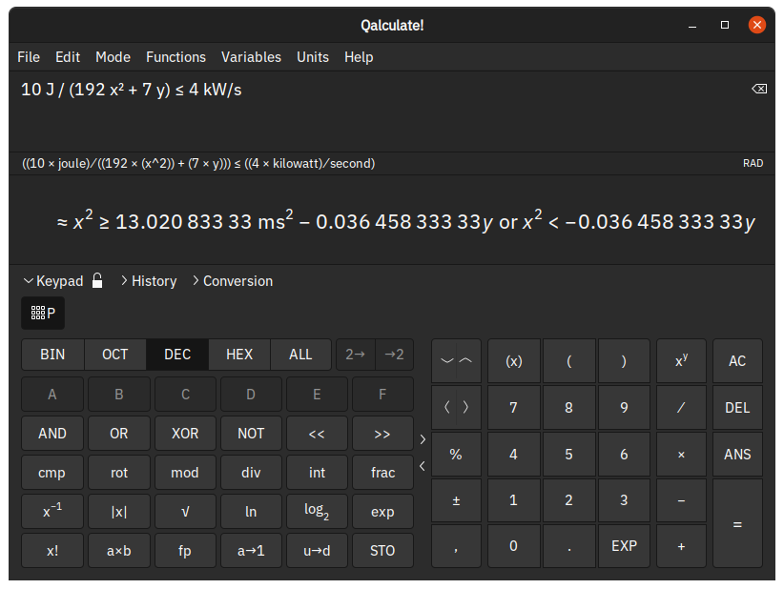784x589 pixels.
Task: Collapse the Keypad section
Action: pos(53,281)
